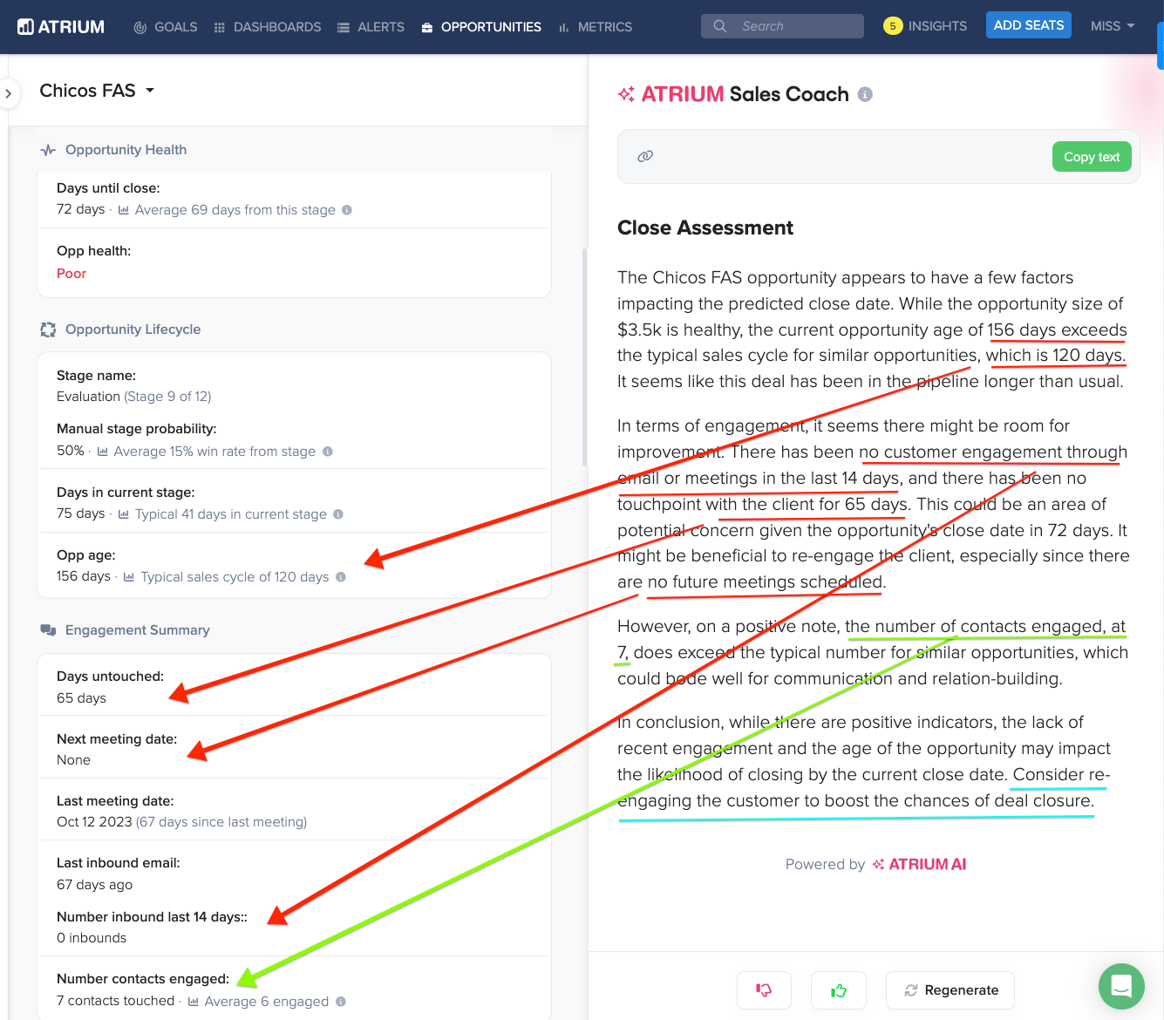Copy link using the chain icon
Screen dimensions: 1164x1020
click(x=645, y=157)
